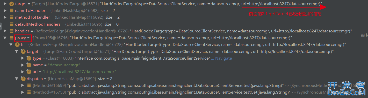368x98 pixels.
Task: Select the {LinkedList@16695} size = 0 value
Action: pyautogui.click(x=92, y=24)
